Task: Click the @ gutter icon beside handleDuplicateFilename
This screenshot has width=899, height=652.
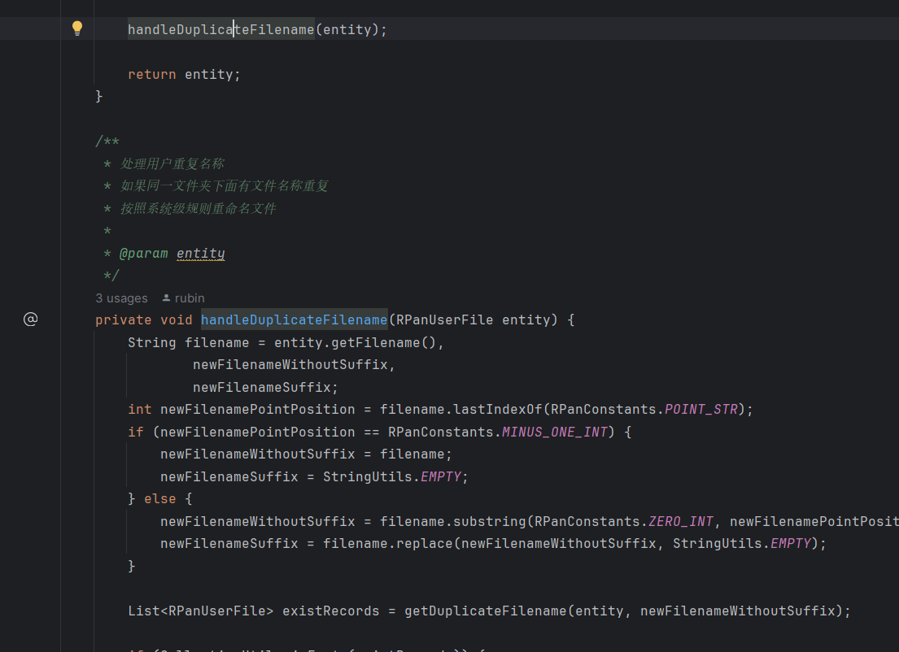Action: pyautogui.click(x=30, y=319)
